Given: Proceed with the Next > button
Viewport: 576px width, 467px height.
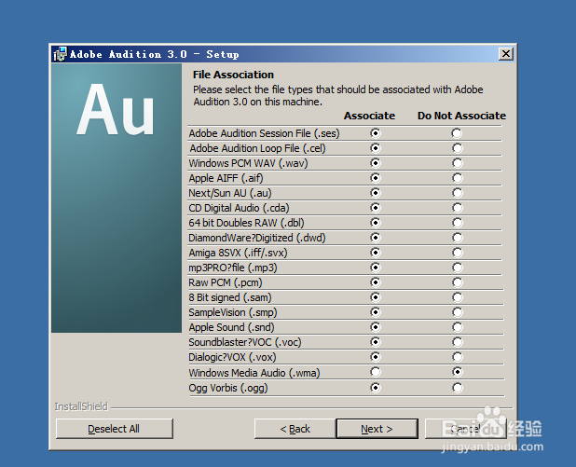Looking at the screenshot, I should point(377,429).
